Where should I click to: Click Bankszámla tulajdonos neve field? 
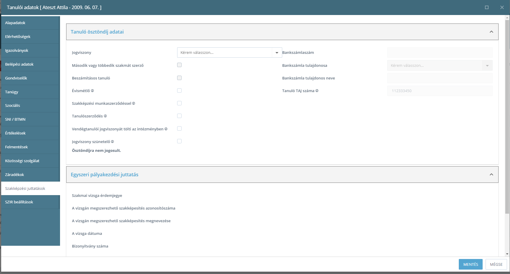coord(440,78)
